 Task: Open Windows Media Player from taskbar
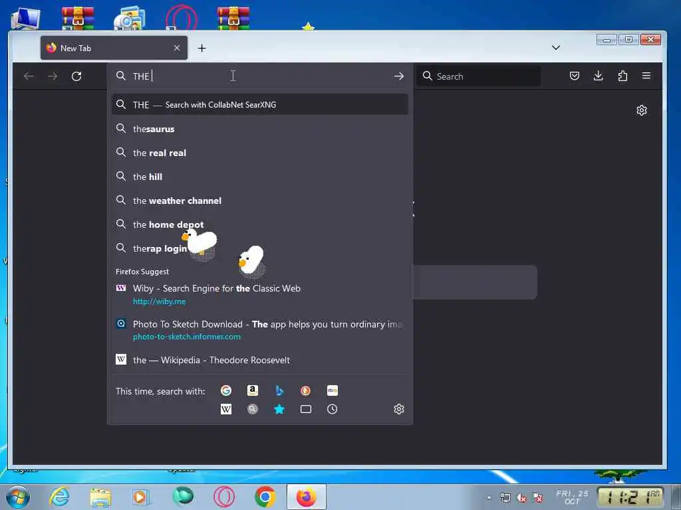(141, 497)
